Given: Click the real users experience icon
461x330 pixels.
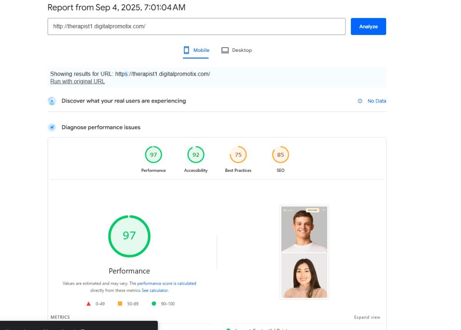Looking at the screenshot, I should 52,101.
